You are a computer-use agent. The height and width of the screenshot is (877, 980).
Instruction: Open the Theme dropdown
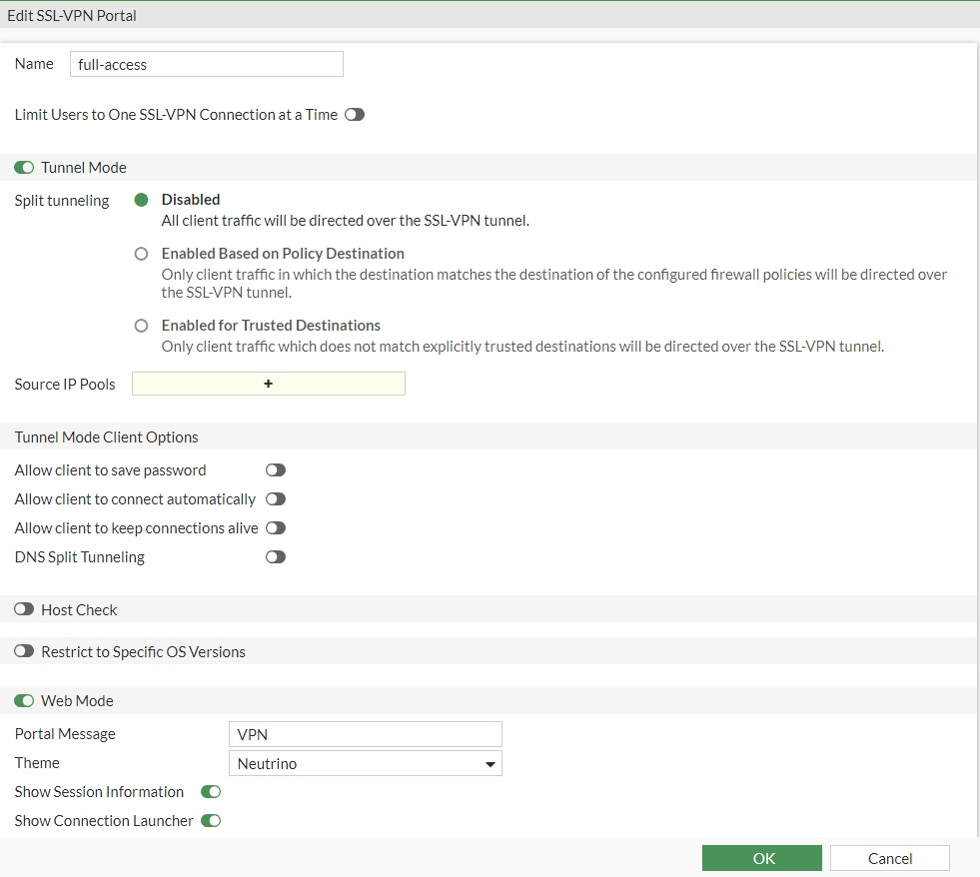[365, 764]
